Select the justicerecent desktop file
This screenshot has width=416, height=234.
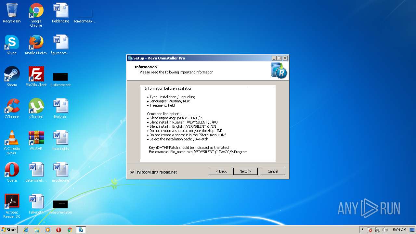(x=60, y=79)
